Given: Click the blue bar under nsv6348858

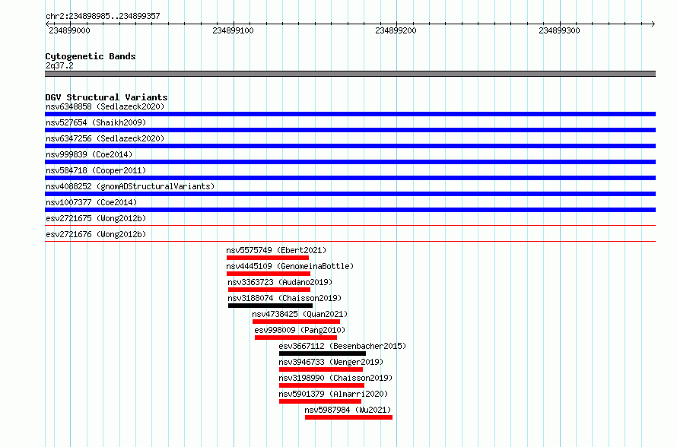Looking at the screenshot, I should click(x=350, y=114).
